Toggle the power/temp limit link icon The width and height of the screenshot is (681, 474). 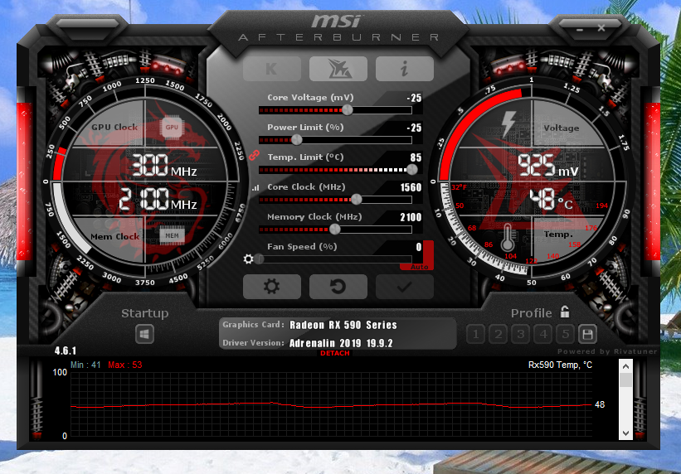click(x=254, y=155)
